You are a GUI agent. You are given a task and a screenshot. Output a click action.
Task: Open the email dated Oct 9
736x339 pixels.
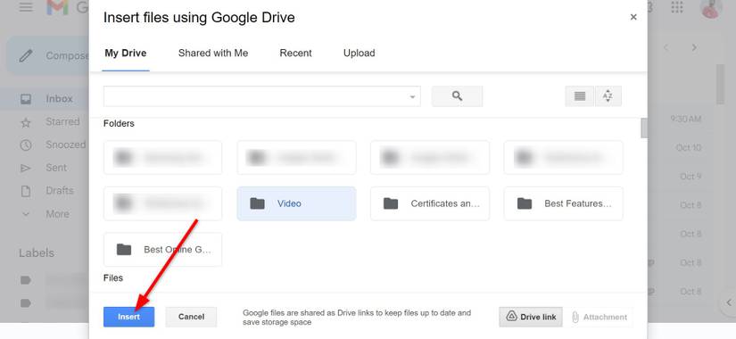(x=690, y=177)
